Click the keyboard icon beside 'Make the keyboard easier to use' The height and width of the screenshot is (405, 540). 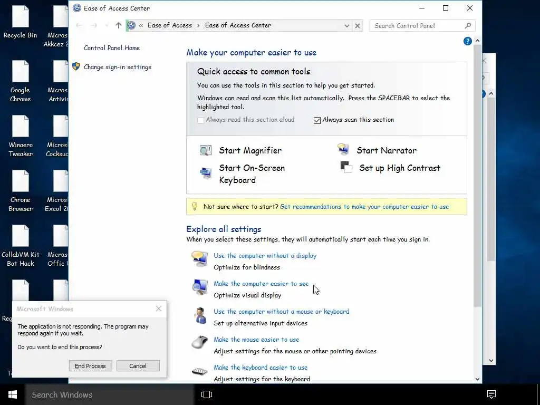(200, 371)
